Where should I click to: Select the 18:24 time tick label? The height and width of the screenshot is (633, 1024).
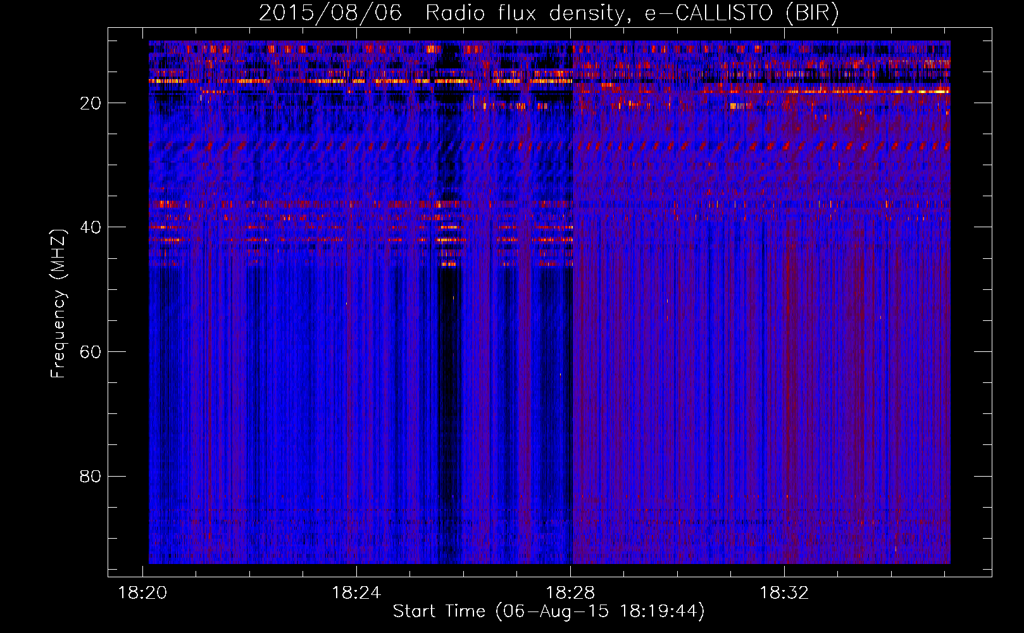pos(356,592)
